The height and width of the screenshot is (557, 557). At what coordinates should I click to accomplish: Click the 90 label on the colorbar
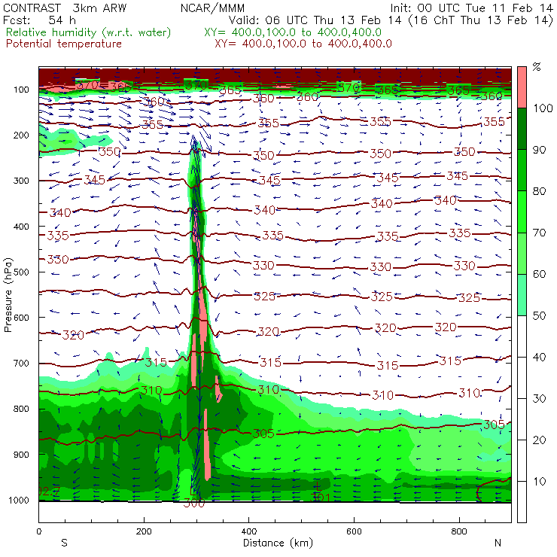pos(538,150)
